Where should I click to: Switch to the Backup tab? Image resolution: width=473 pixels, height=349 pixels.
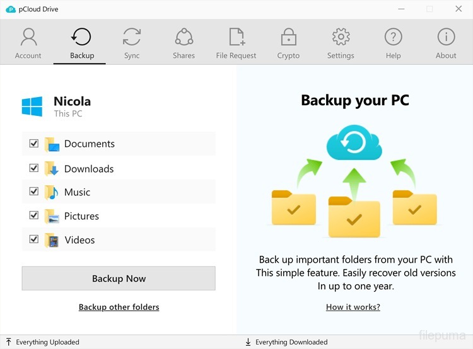coord(81,43)
